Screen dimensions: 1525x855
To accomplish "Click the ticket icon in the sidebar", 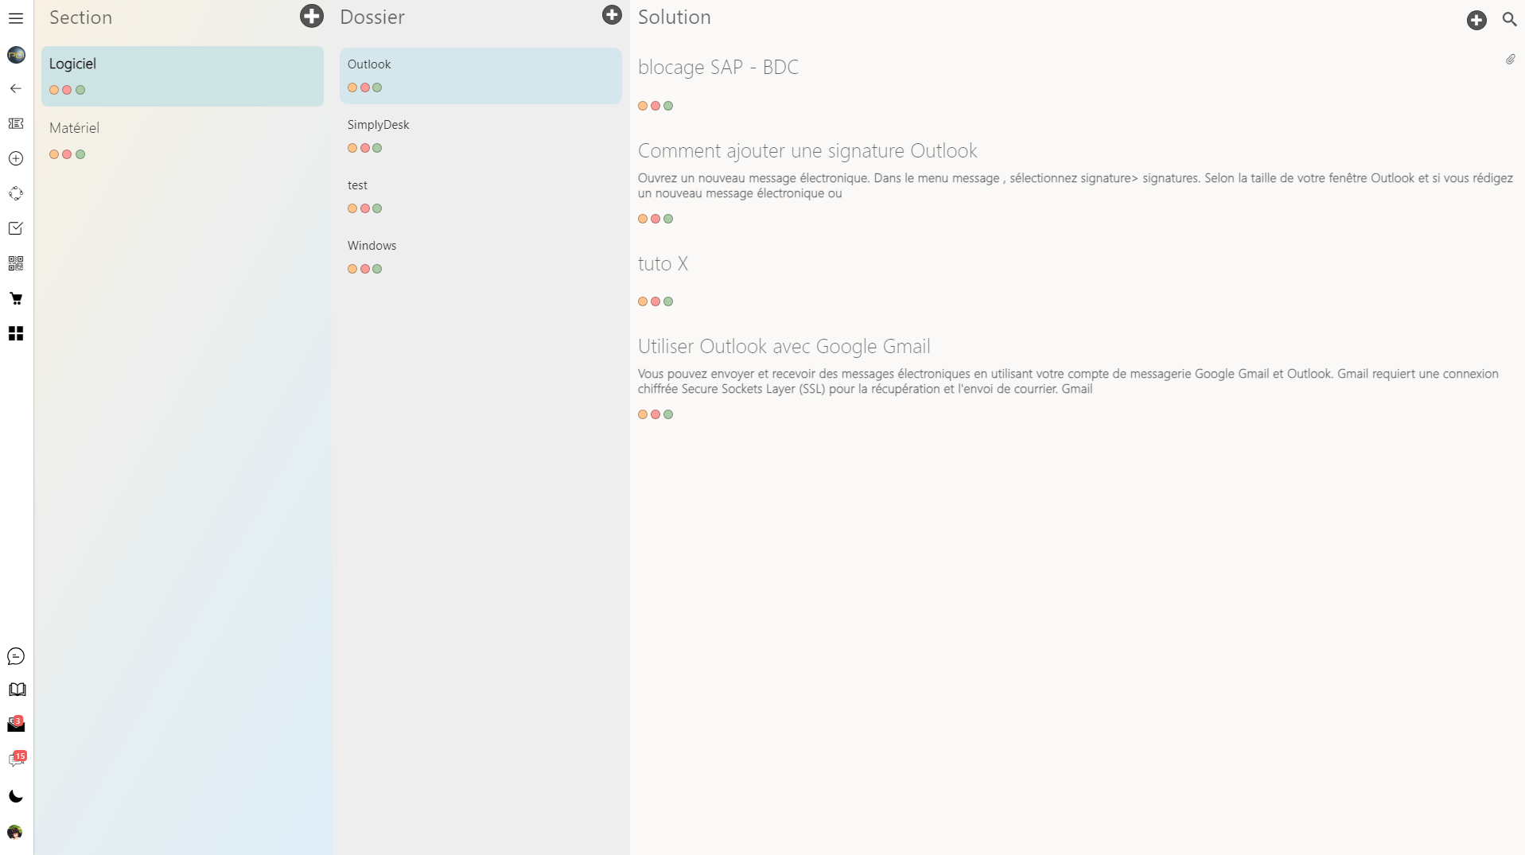I will tap(16, 123).
